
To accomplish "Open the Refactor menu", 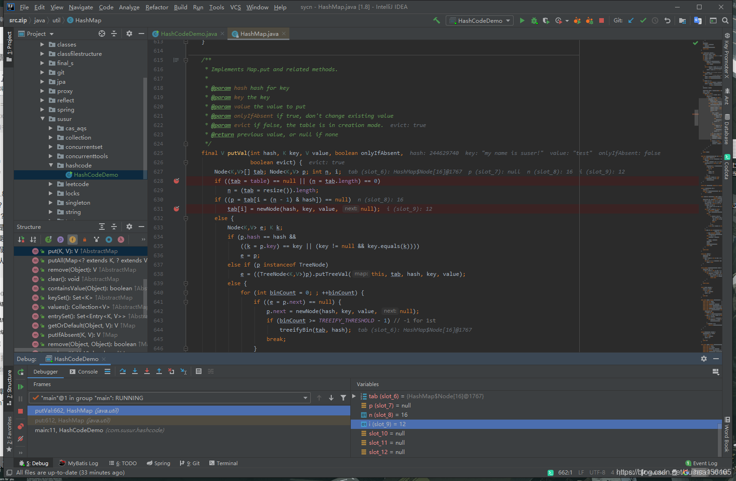I will [x=157, y=7].
